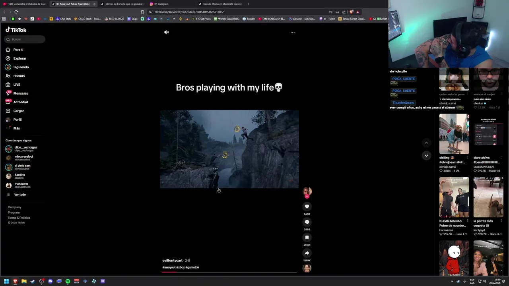The image size is (509, 286).
Task: Open comments on the evilfentycart video
Action: click(x=307, y=222)
